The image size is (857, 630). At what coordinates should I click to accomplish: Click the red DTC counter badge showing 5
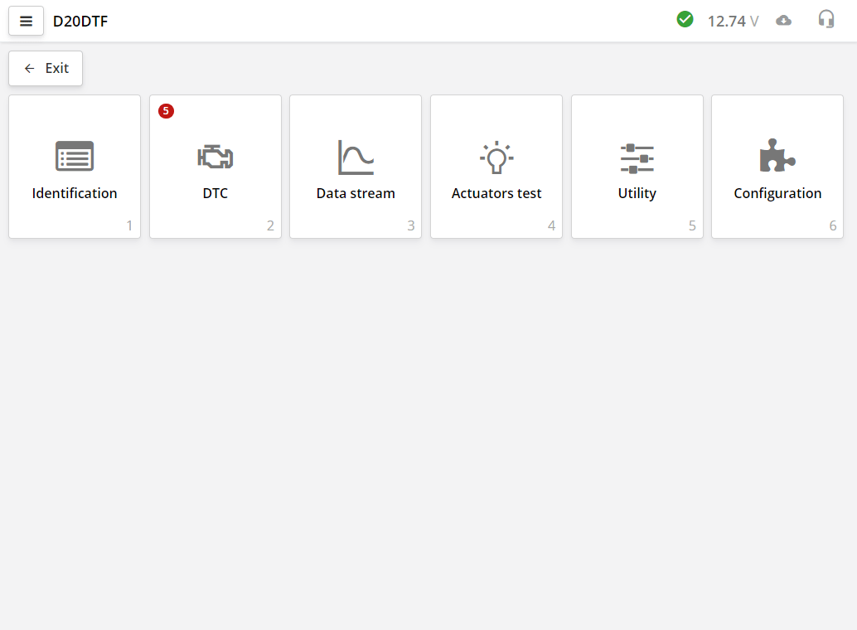pos(166,111)
